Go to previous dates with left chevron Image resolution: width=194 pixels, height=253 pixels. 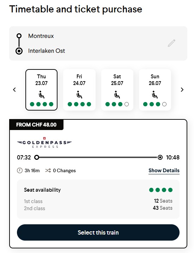(x=14, y=90)
